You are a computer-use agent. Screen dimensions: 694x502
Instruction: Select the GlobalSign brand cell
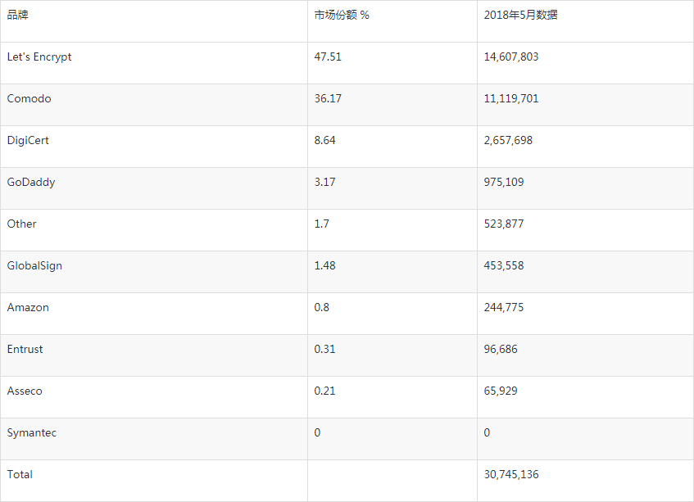pos(34,266)
